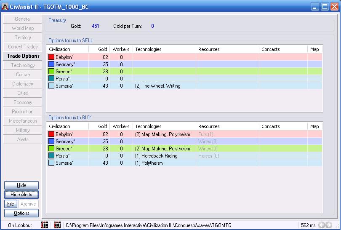Click the forward arrow icon in status bar
Viewport: 341px width, 230px height.
[329, 225]
